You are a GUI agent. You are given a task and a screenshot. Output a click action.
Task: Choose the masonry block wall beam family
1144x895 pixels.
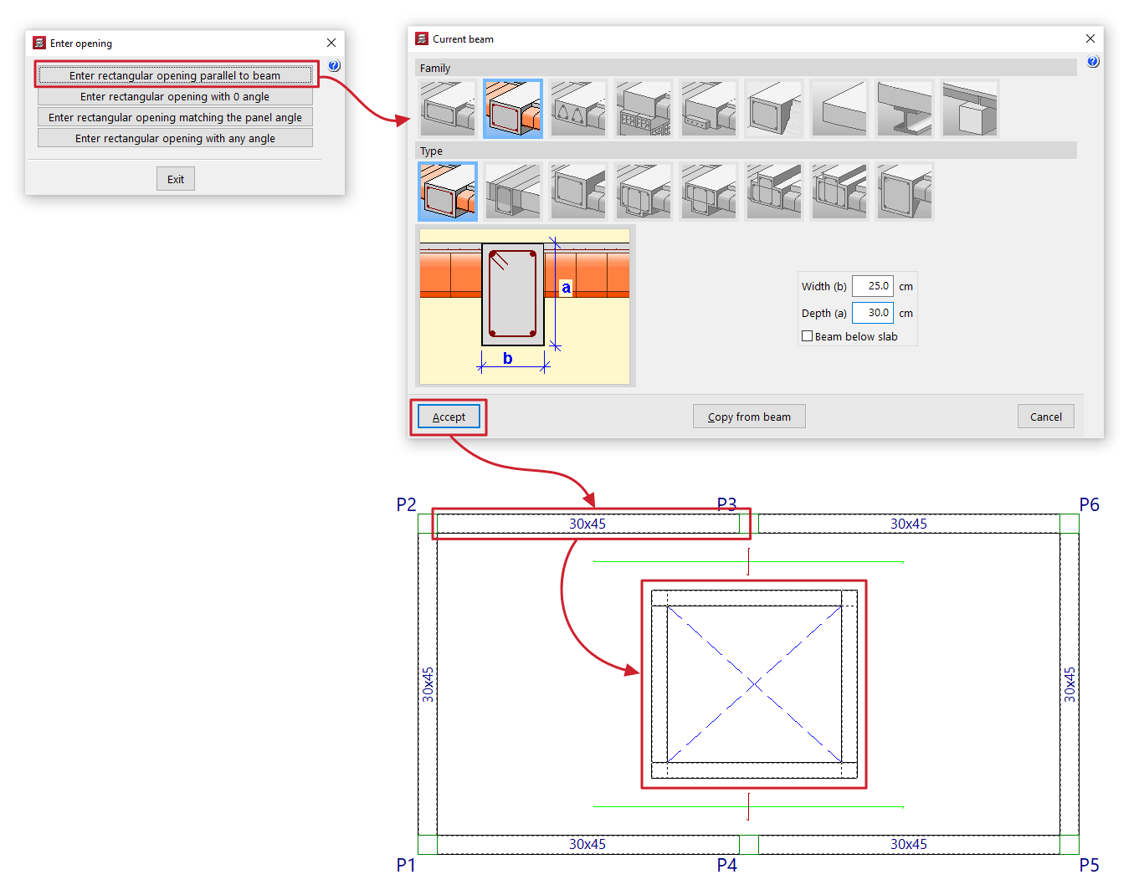pos(644,109)
